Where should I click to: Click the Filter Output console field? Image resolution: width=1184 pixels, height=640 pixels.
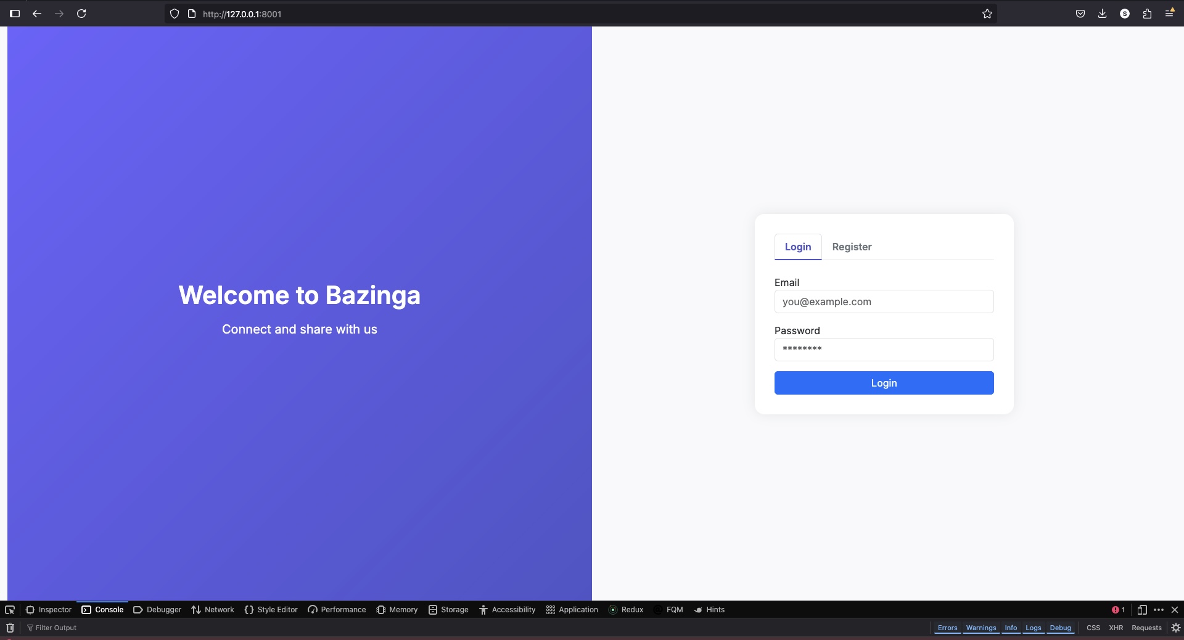[475, 628]
